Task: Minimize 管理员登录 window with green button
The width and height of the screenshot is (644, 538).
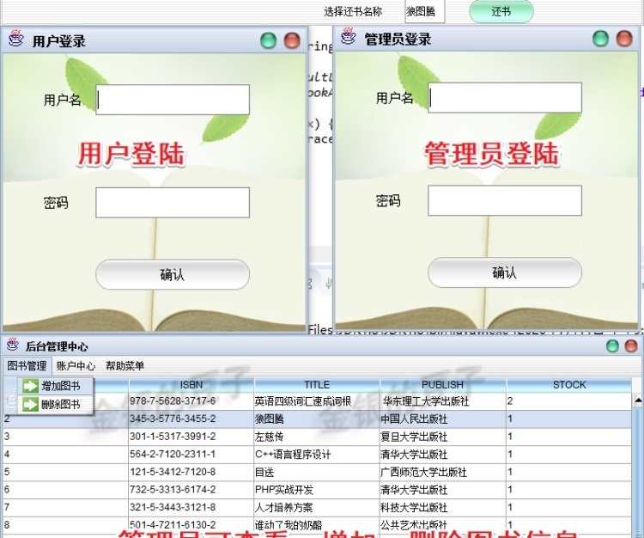Action: (x=600, y=39)
